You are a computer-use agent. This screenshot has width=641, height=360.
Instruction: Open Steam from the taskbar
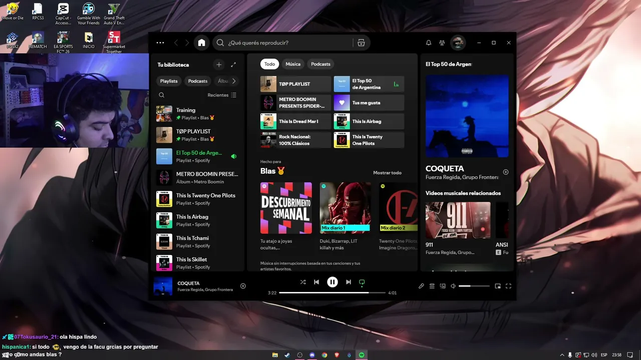287,355
